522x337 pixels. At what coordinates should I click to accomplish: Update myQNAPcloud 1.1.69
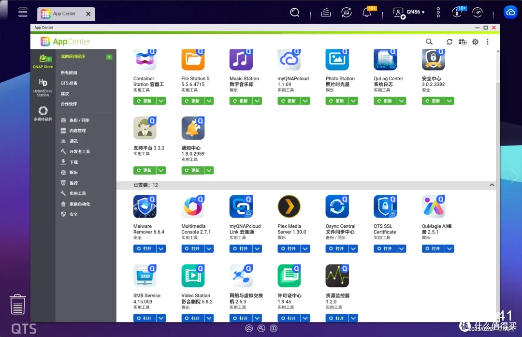click(x=289, y=101)
